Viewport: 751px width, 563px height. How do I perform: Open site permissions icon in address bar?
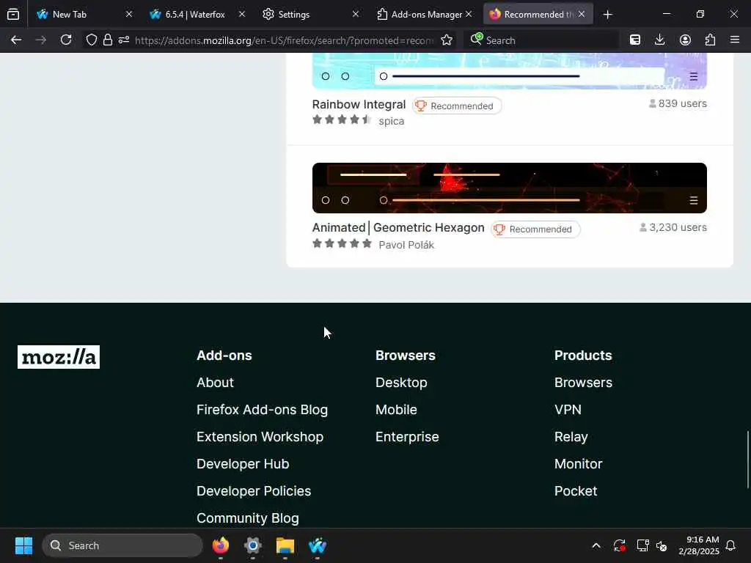point(124,40)
